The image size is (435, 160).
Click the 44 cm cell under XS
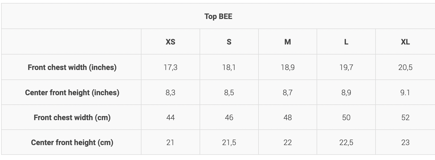click(171, 117)
